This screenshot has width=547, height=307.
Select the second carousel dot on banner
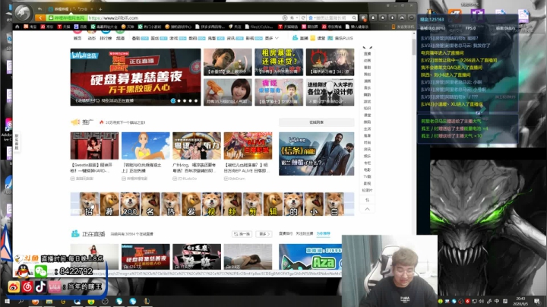tap(179, 101)
